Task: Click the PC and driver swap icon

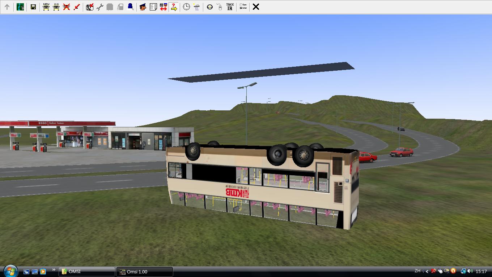Action: (164, 7)
